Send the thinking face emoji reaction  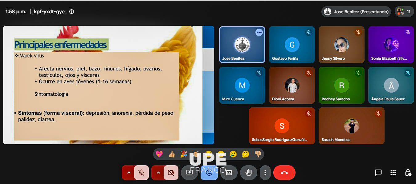[x=245, y=154]
